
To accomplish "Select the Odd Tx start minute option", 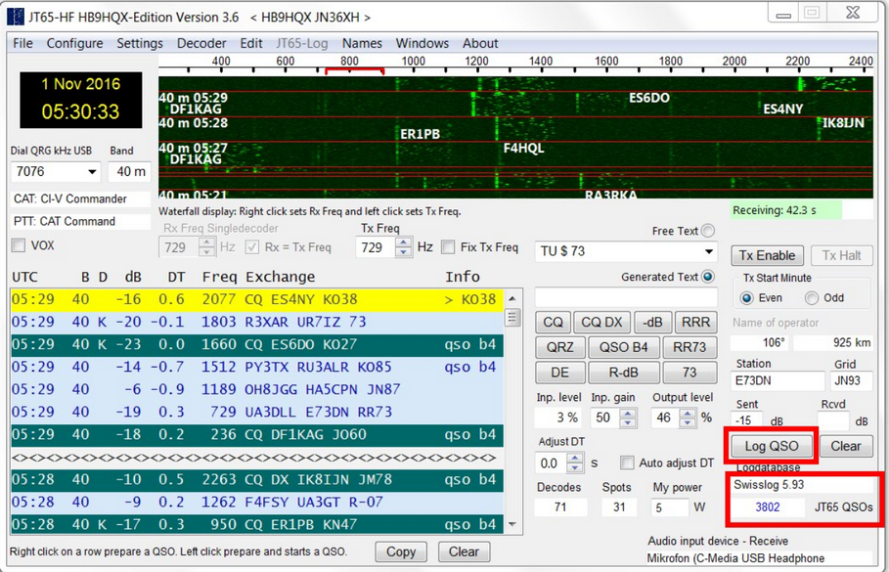I will tap(811, 298).
